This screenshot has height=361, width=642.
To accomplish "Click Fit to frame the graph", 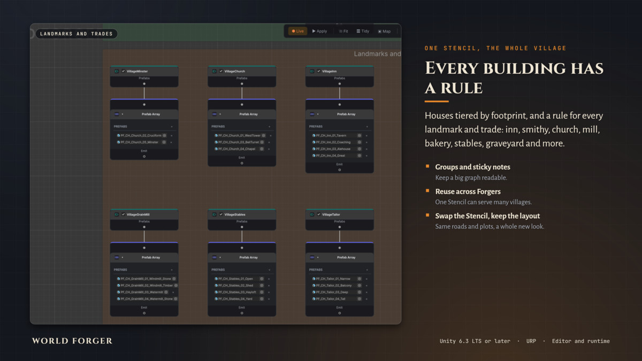I will point(343,31).
